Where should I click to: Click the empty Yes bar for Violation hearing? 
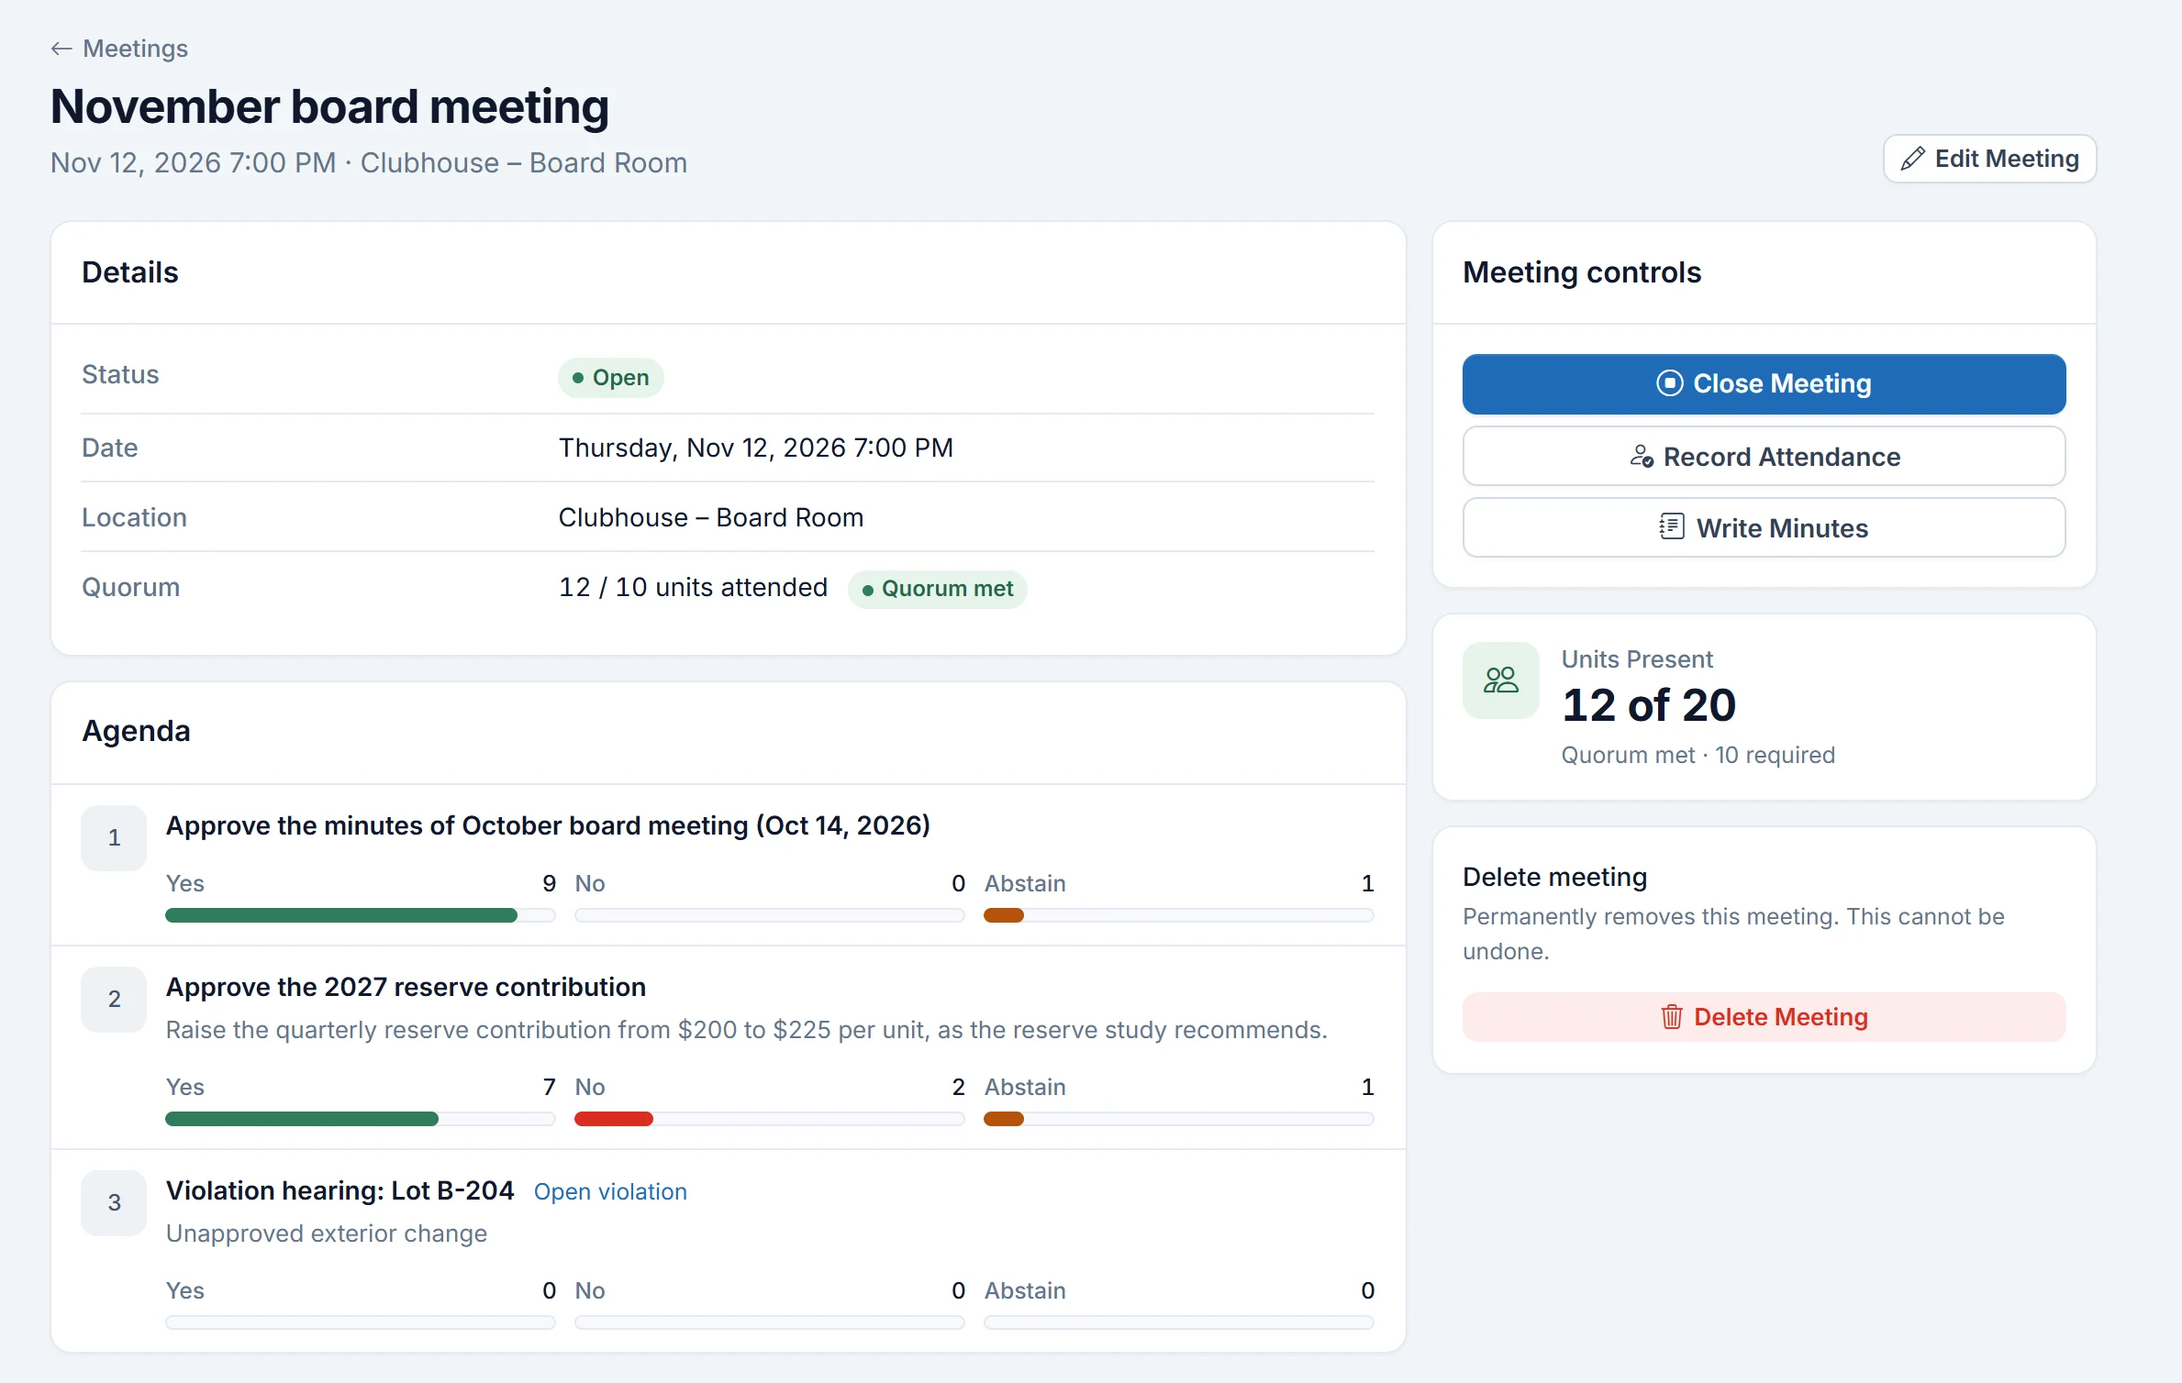coord(360,1322)
